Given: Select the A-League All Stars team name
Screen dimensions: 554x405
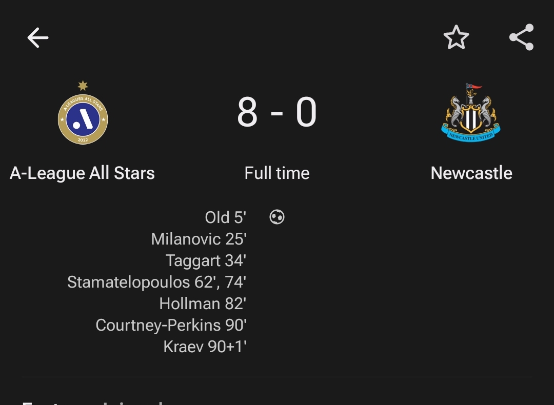Looking at the screenshot, I should [82, 173].
